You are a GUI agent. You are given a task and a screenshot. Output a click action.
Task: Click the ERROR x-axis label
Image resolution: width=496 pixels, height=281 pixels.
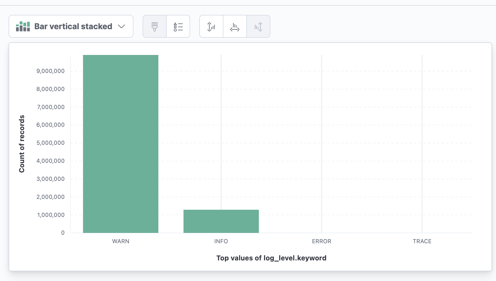[x=322, y=241]
